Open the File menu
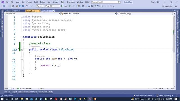Screen dimensions: 180x101 coord(7,2)
